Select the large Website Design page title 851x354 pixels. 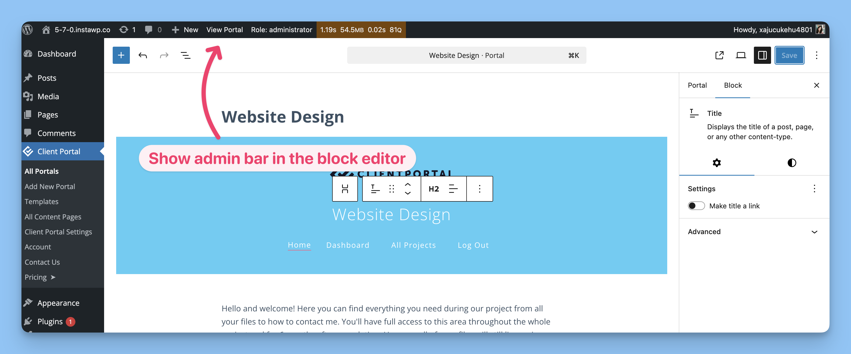coord(283,117)
